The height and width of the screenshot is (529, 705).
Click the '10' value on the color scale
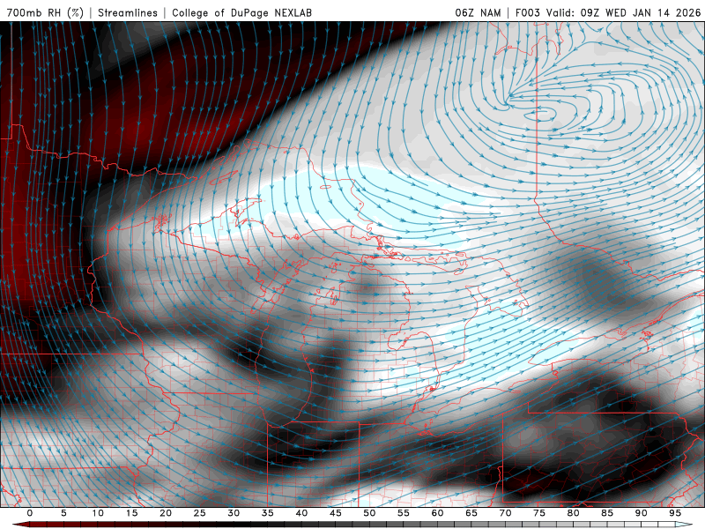pyautogui.click(x=98, y=513)
